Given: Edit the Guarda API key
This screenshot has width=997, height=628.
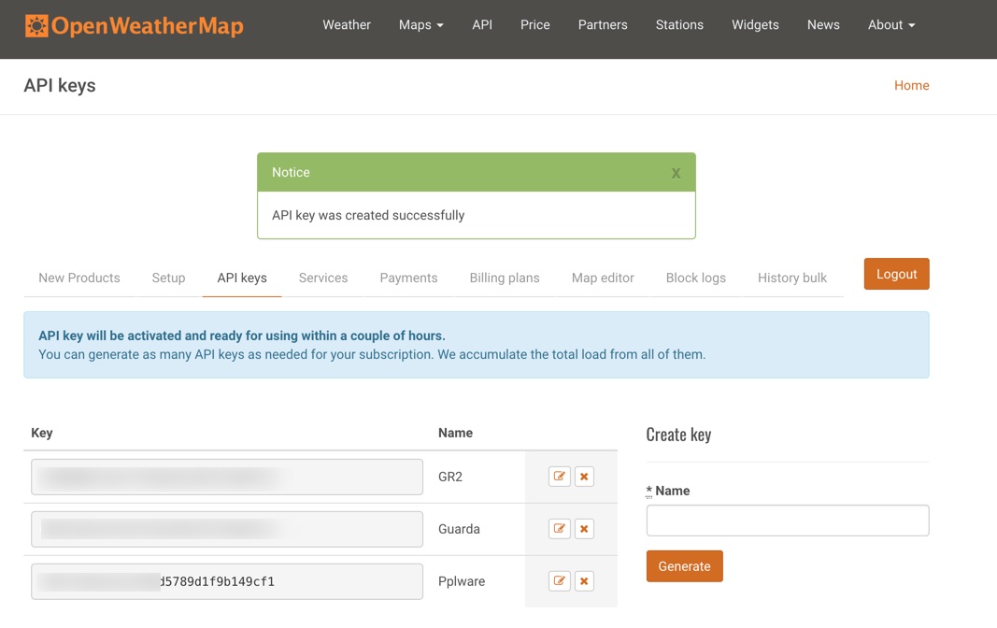Looking at the screenshot, I should click(x=559, y=529).
